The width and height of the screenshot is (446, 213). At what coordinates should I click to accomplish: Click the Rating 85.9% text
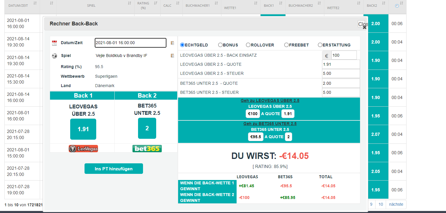(x=270, y=167)
